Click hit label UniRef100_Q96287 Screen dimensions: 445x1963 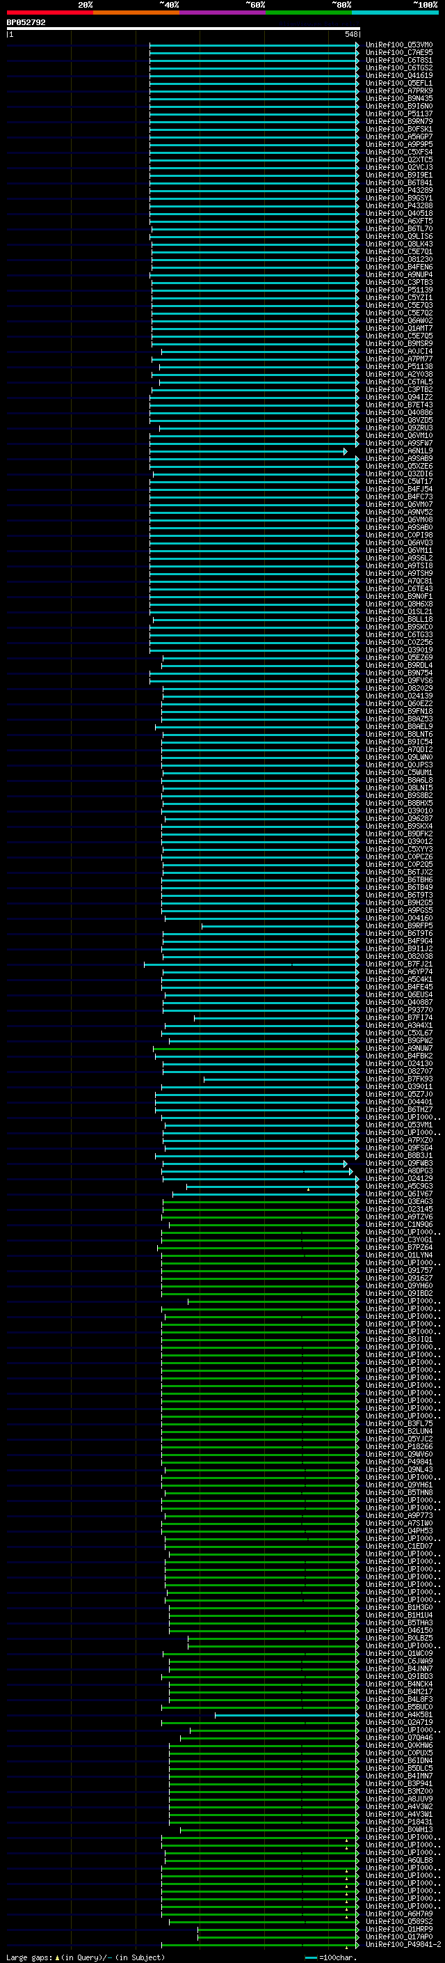click(398, 818)
